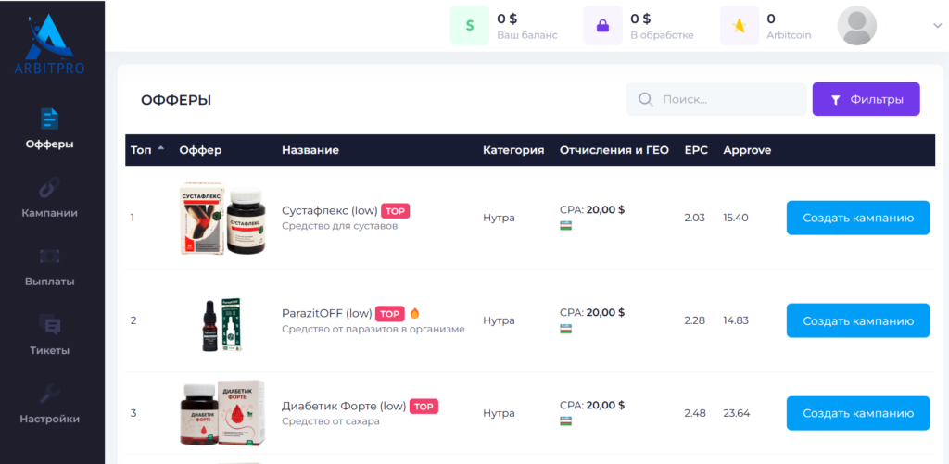Open the Выплаты payouts icon
Viewport: 949px width, 464px height.
(49, 256)
